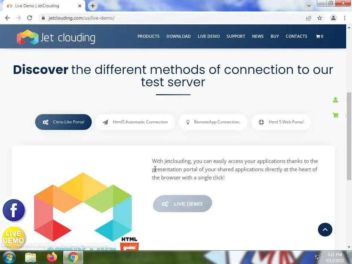This screenshot has height=264, width=352.
Task: Open Chrome's three-dot menu
Action: point(344,18)
